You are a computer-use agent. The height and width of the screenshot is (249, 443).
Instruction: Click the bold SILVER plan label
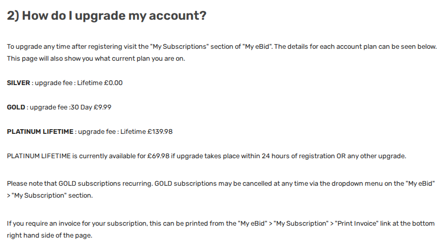click(x=18, y=83)
